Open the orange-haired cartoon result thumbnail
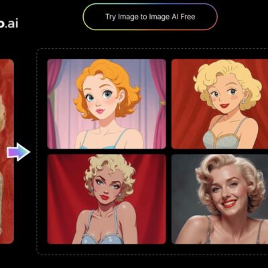 (x=107, y=104)
